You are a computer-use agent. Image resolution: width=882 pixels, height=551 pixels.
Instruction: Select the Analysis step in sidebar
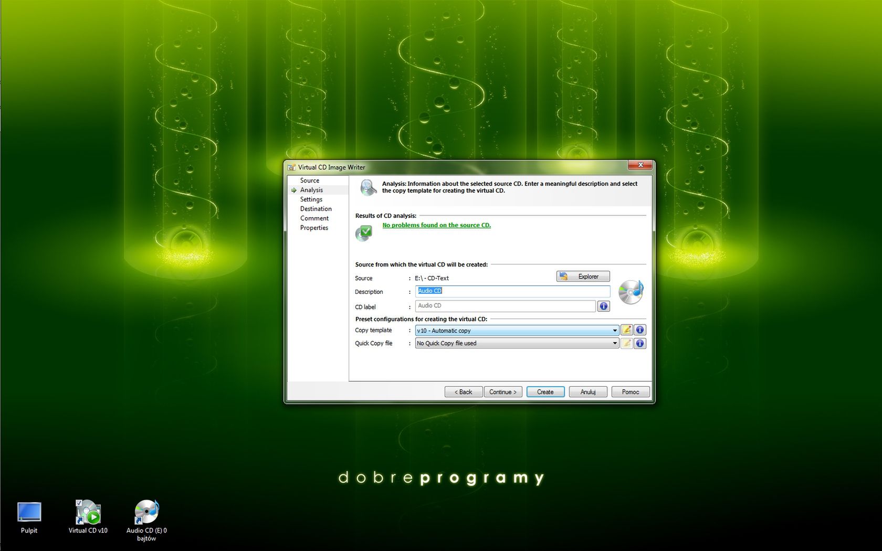point(311,190)
